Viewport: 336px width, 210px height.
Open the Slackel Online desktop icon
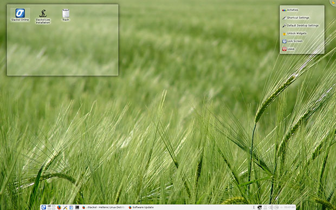click(20, 15)
